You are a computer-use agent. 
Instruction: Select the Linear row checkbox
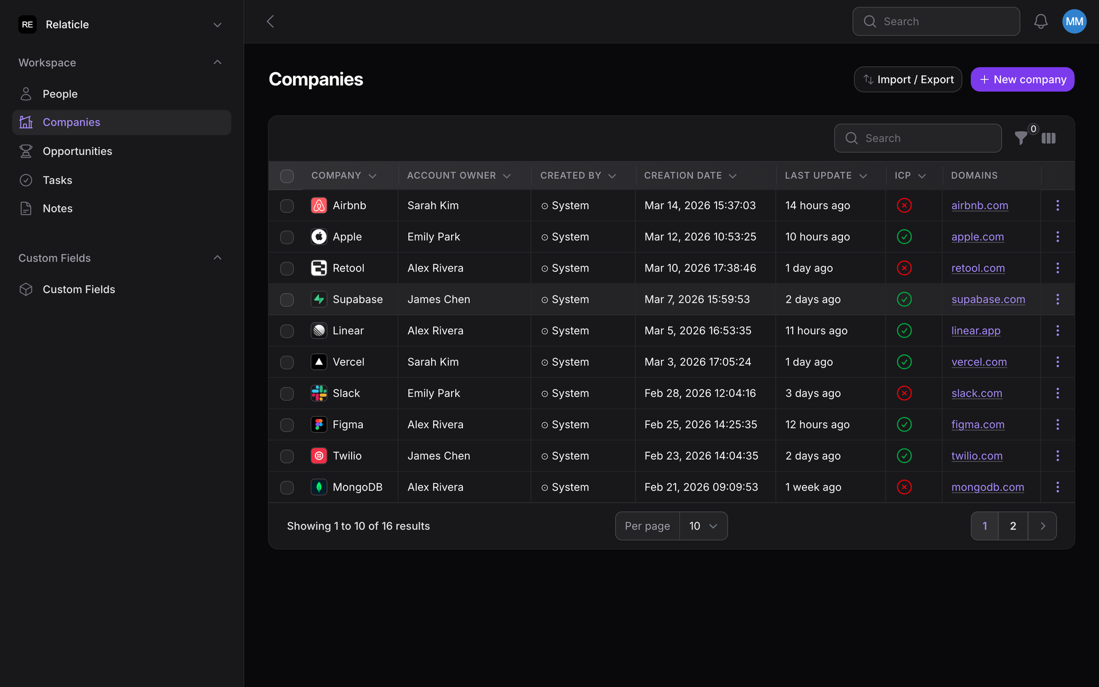click(x=287, y=331)
